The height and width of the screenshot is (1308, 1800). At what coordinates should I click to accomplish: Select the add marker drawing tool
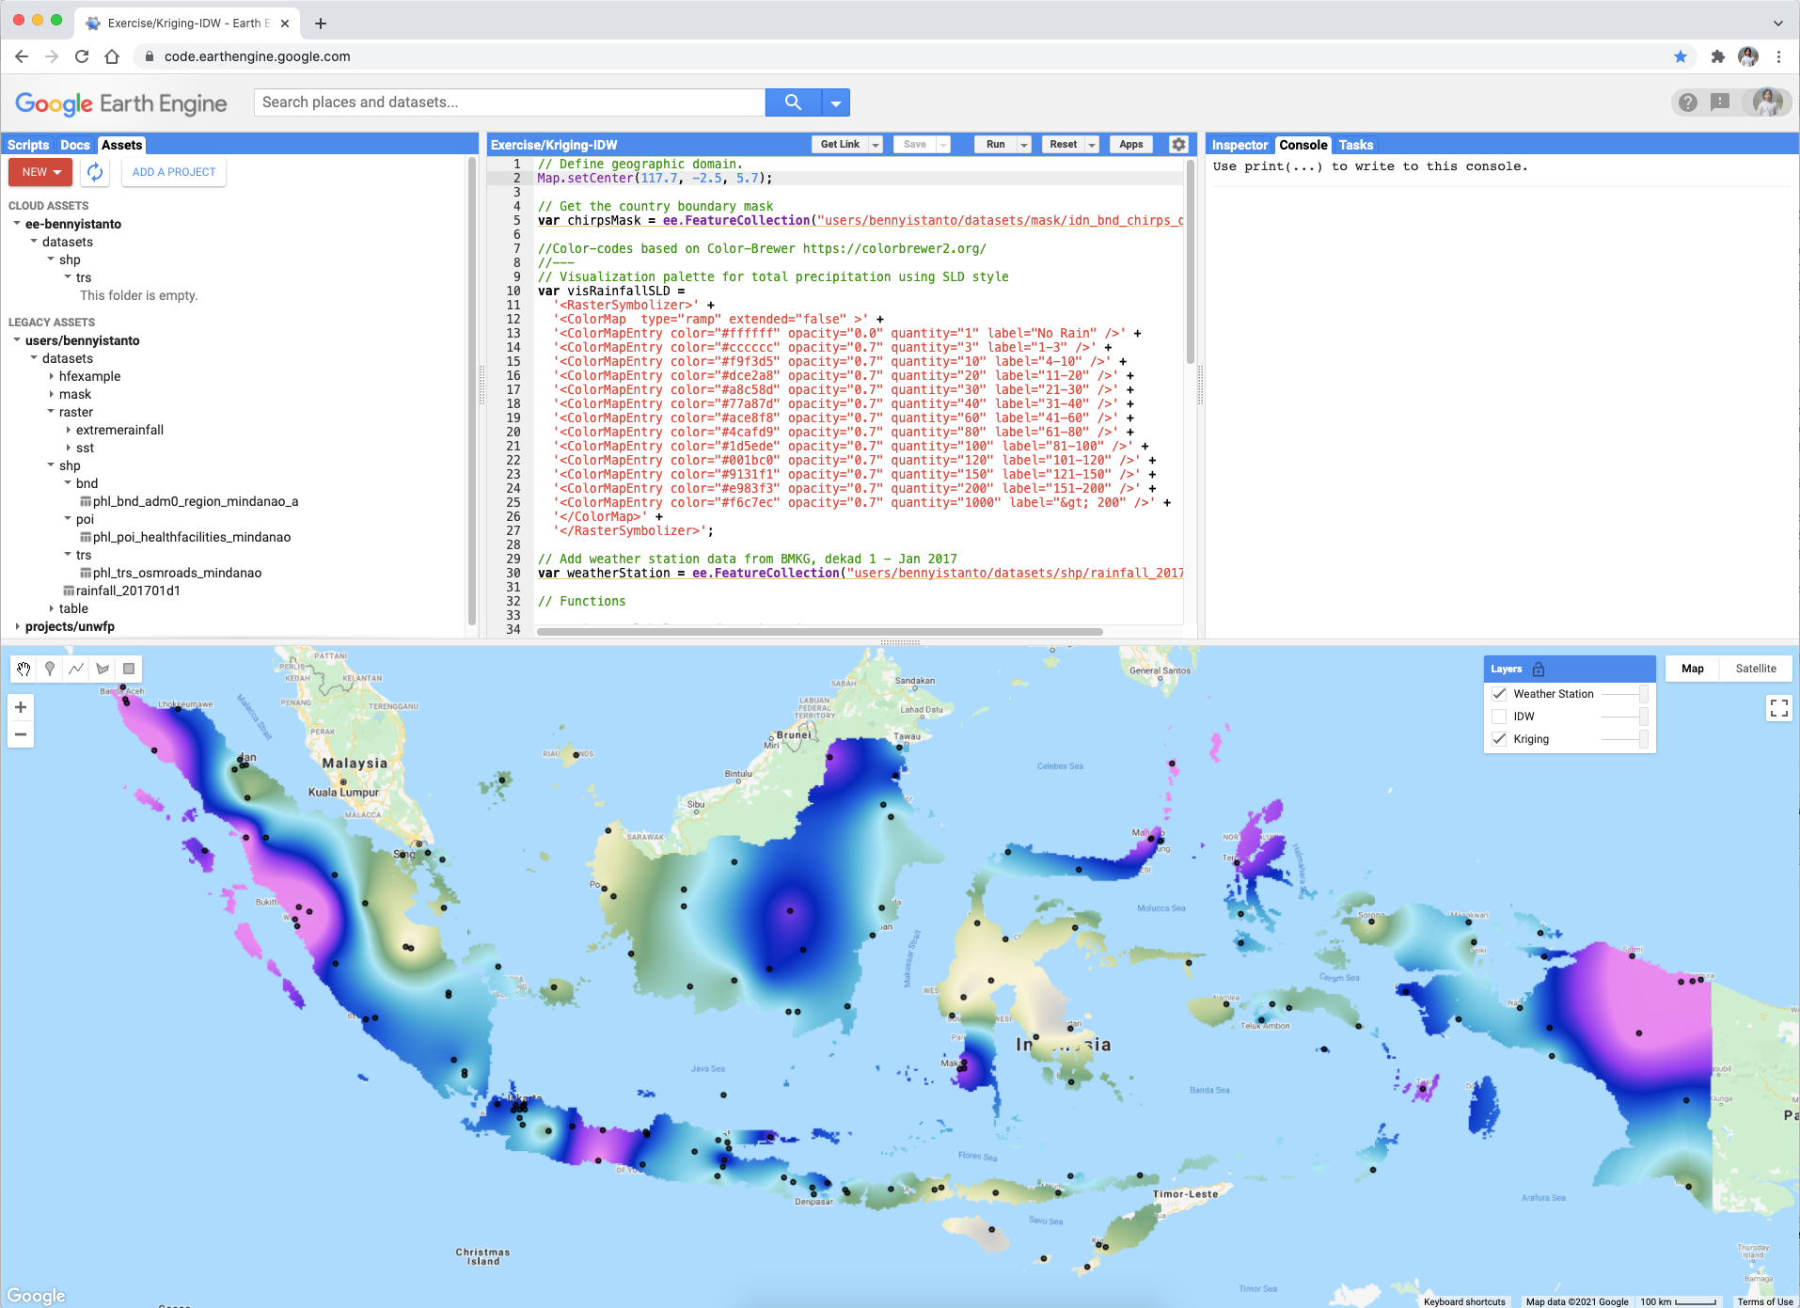tap(50, 669)
